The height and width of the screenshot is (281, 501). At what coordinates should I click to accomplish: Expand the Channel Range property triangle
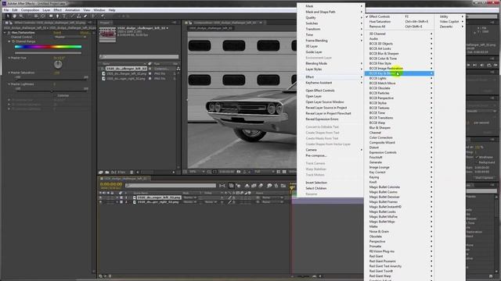[9, 41]
